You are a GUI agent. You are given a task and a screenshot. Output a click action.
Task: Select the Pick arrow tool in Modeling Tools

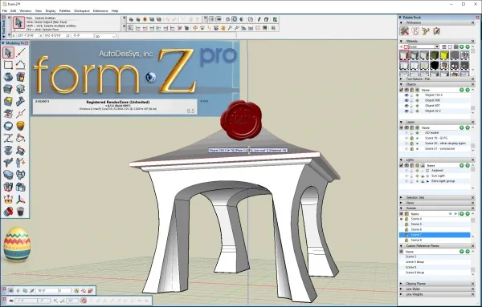coord(8,53)
